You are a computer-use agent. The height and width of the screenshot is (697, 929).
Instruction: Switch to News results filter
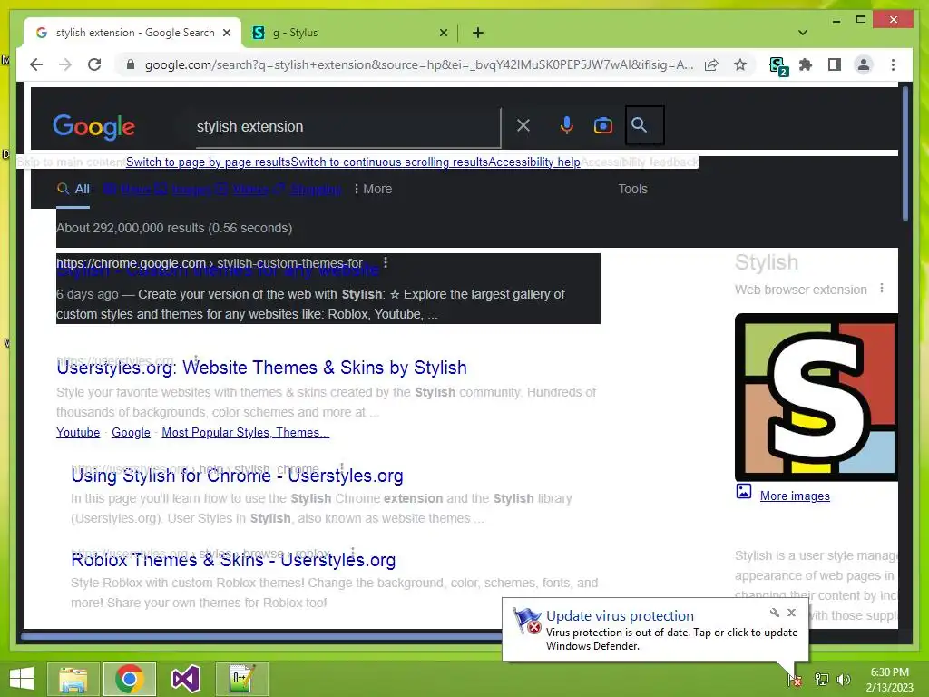click(x=127, y=189)
